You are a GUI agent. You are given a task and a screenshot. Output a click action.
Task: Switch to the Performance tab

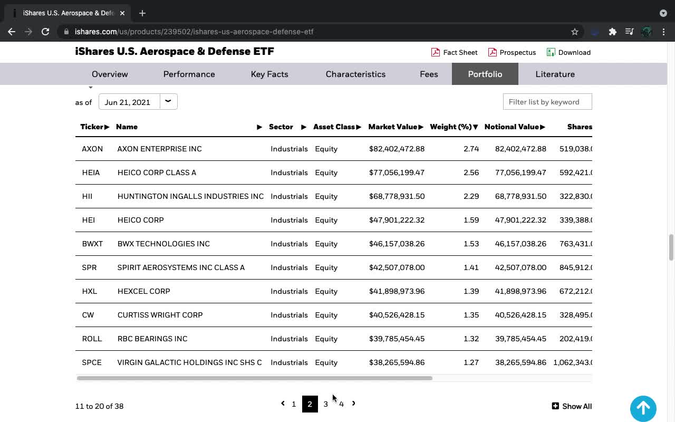[x=189, y=74]
